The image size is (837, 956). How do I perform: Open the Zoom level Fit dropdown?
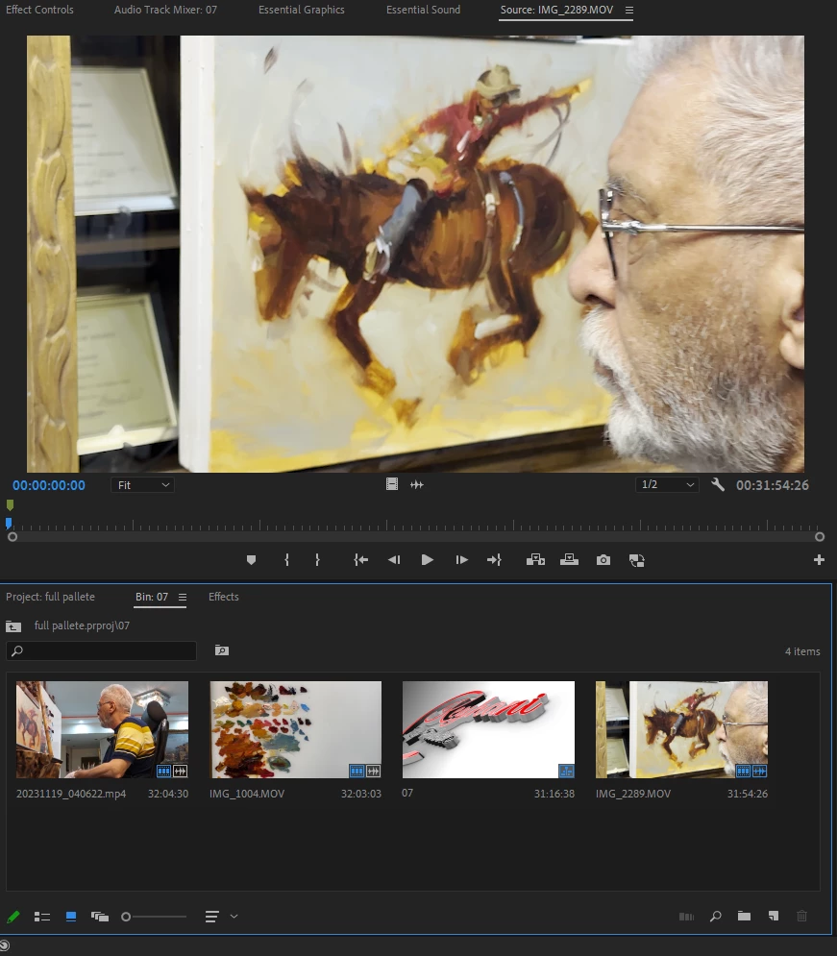point(142,484)
